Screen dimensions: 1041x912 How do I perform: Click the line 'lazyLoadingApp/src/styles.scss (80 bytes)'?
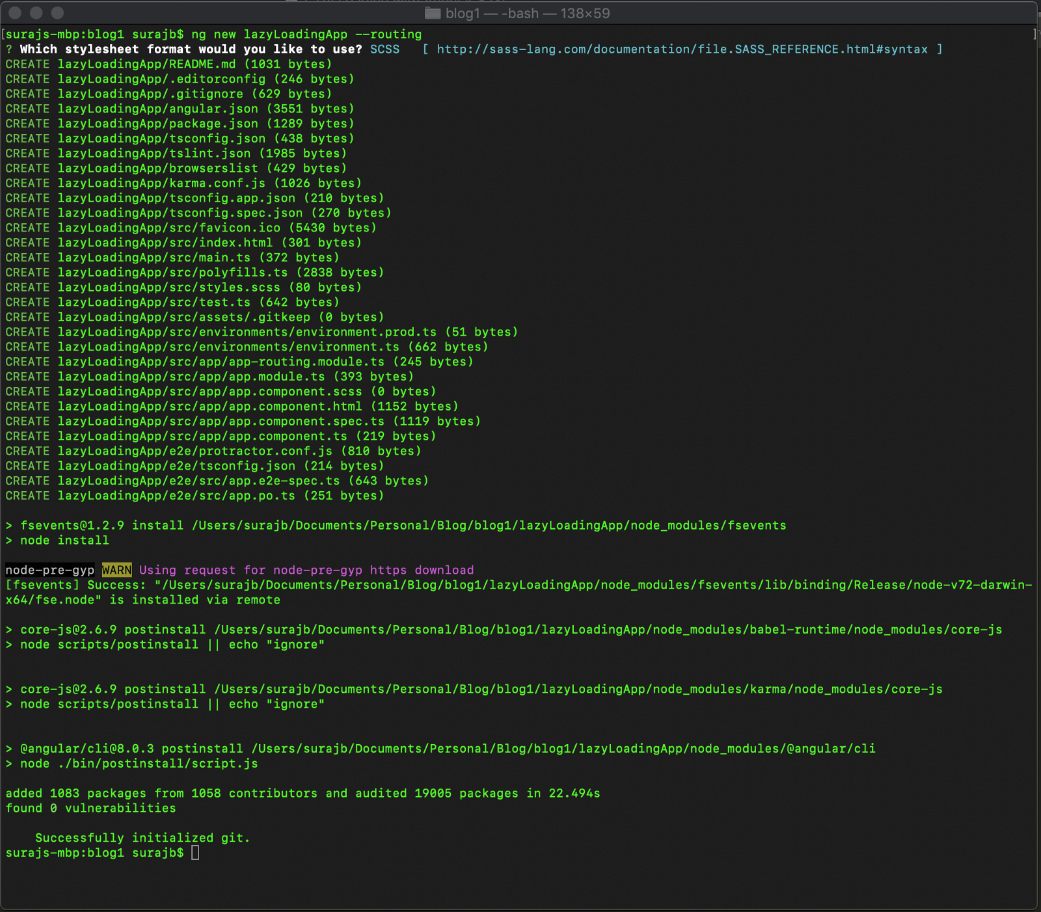210,288
